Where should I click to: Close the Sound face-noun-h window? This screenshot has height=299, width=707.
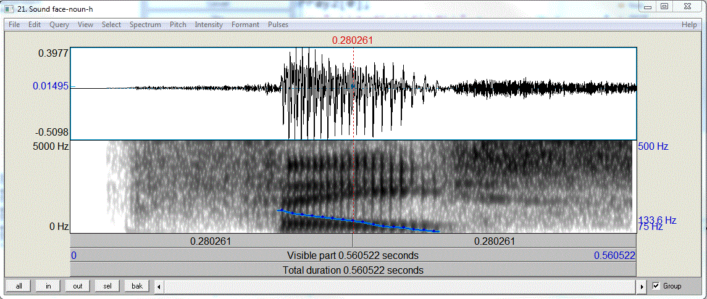pos(686,6)
